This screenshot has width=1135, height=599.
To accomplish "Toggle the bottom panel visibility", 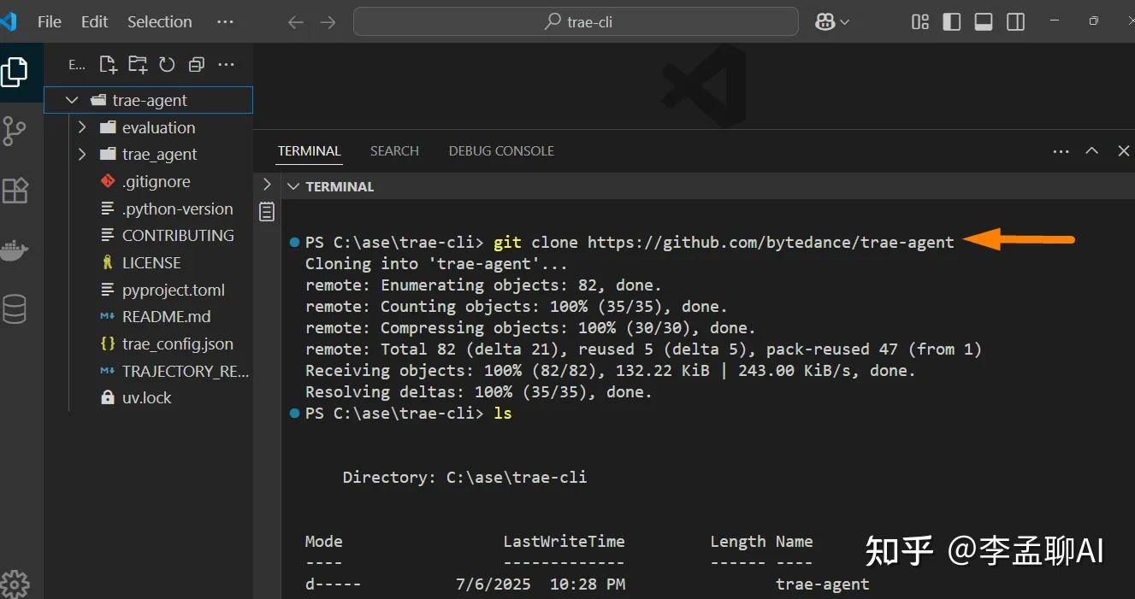I will pyautogui.click(x=984, y=22).
